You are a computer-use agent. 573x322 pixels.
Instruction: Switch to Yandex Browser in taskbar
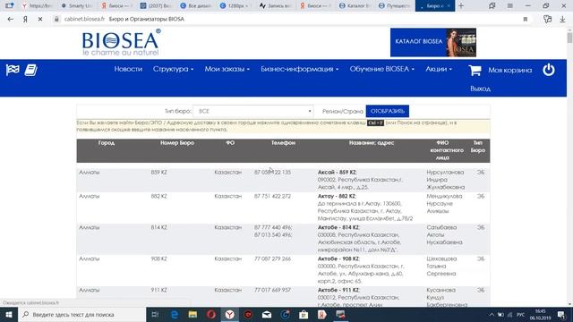[229, 314]
